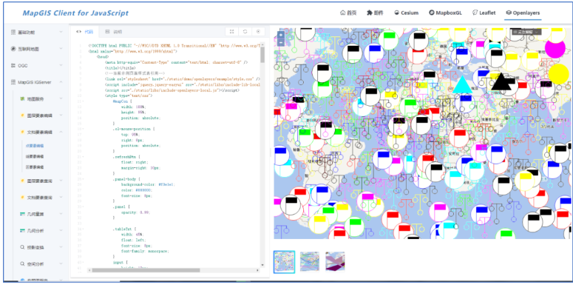
Task: Open the Cesium navigation item
Action: pyautogui.click(x=406, y=13)
